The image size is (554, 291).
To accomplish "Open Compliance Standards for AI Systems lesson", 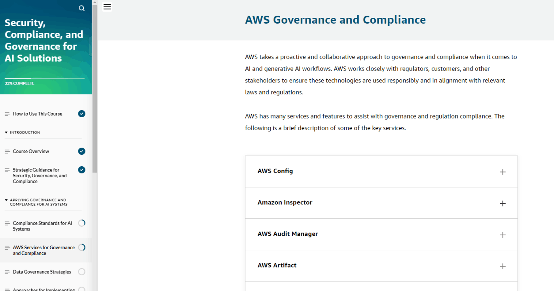I will pyautogui.click(x=42, y=226).
